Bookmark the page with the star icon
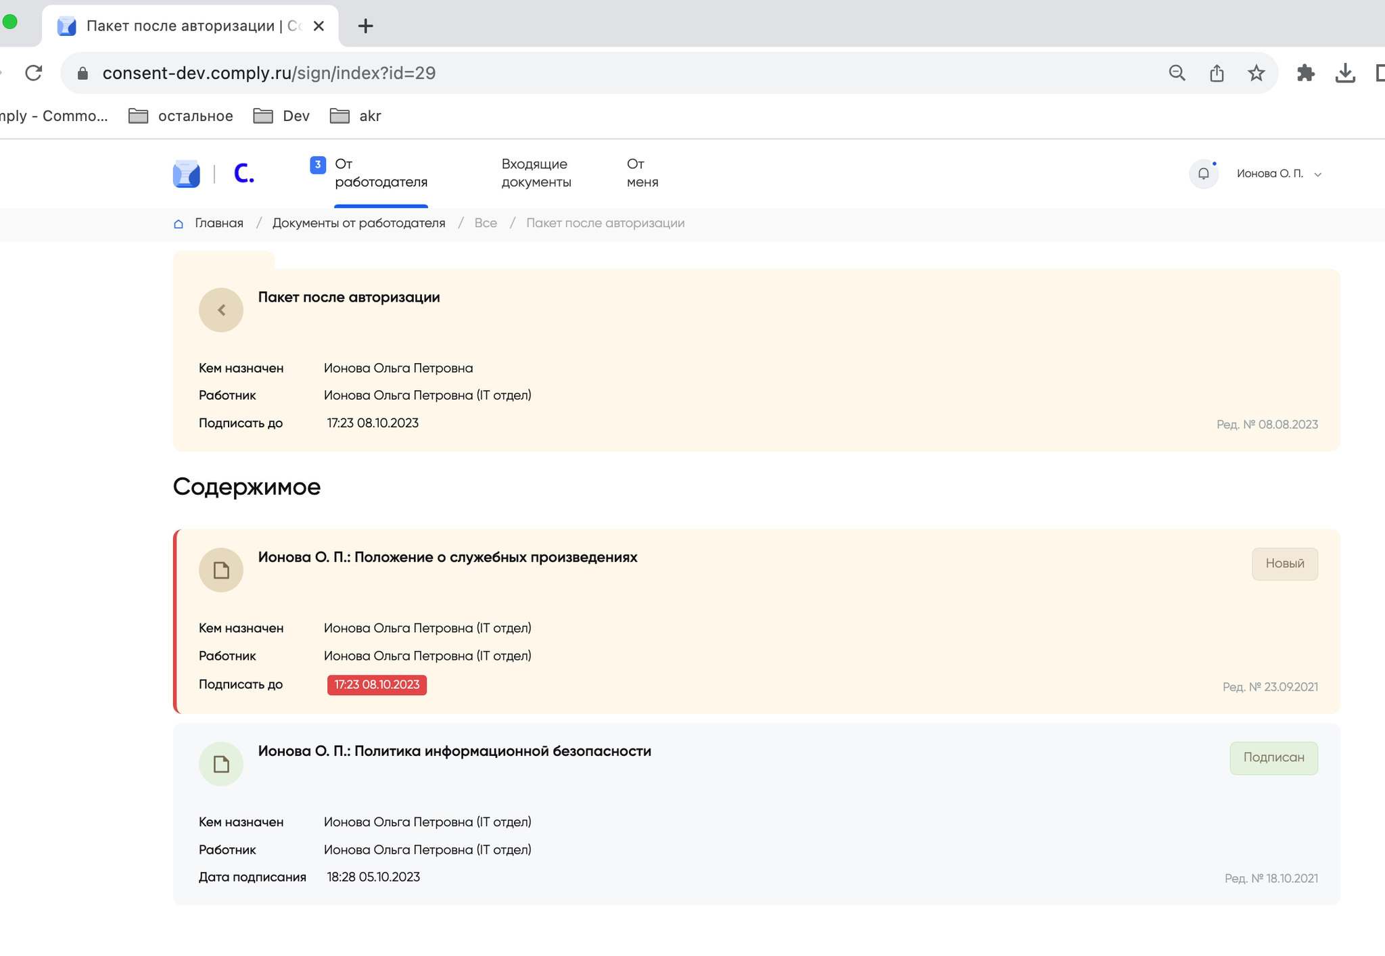This screenshot has width=1385, height=956. [1256, 73]
